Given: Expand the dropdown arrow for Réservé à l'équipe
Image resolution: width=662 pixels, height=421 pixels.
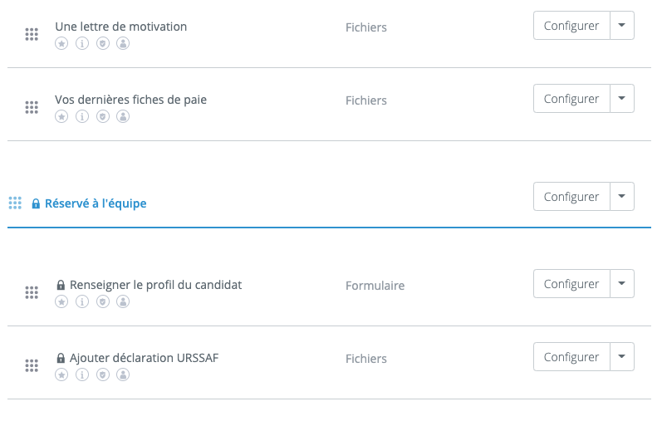Looking at the screenshot, I should (622, 197).
